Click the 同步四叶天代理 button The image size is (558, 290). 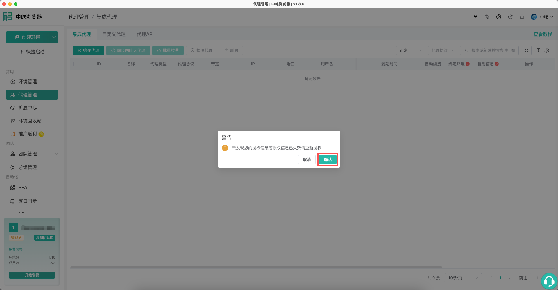tap(128, 50)
